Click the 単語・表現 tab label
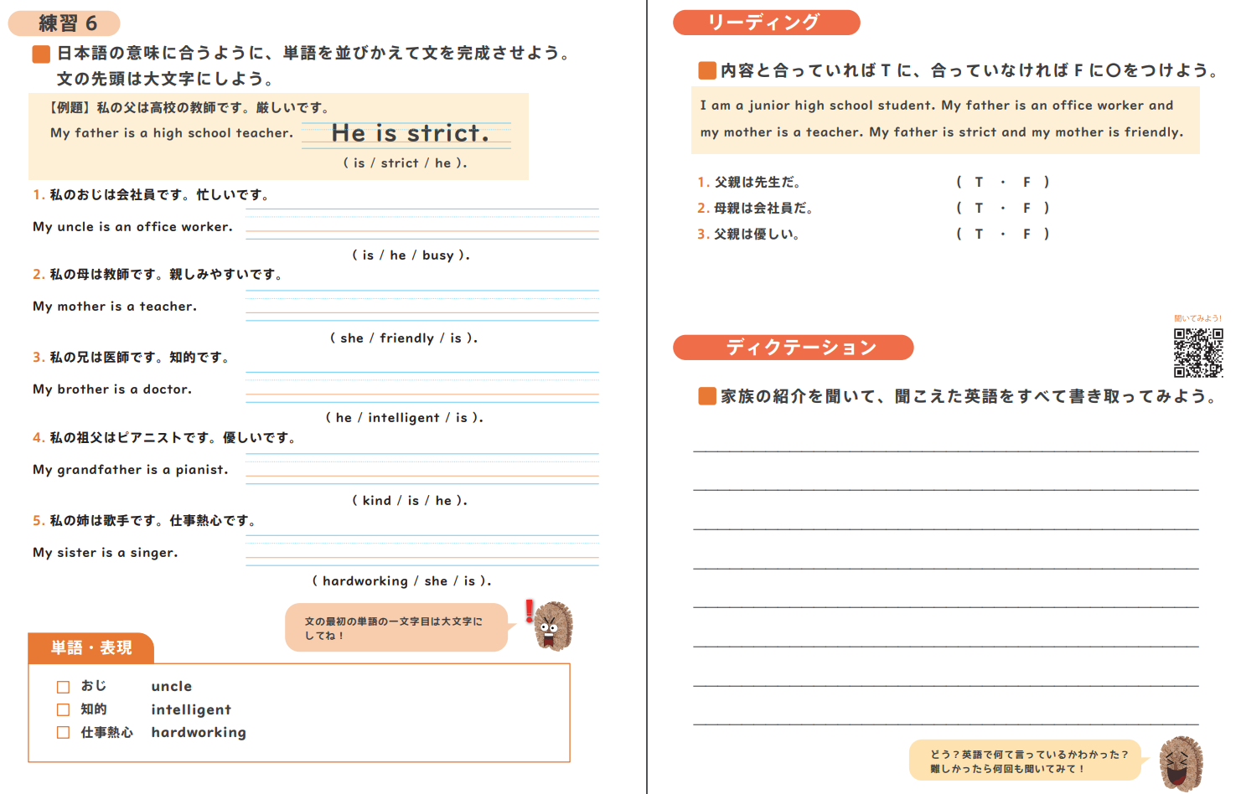 91,647
